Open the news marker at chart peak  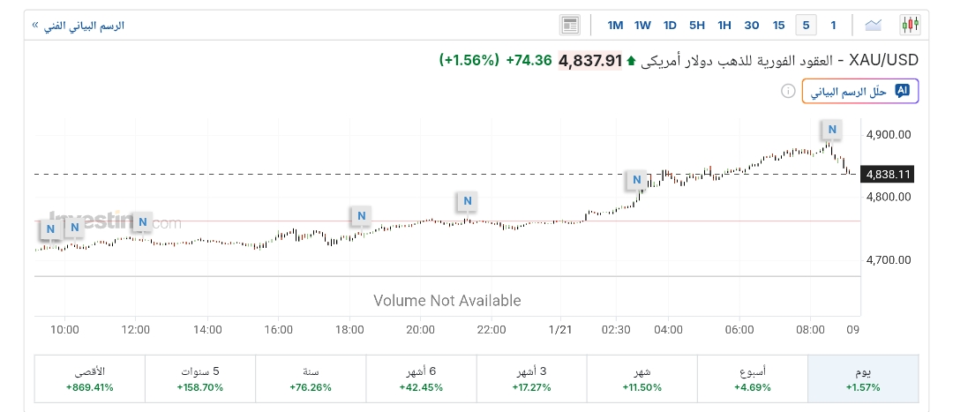(831, 131)
